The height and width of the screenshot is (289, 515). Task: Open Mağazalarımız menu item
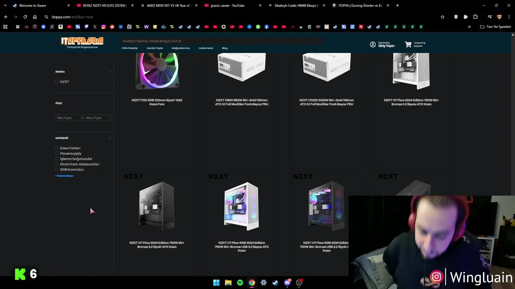pos(181,48)
